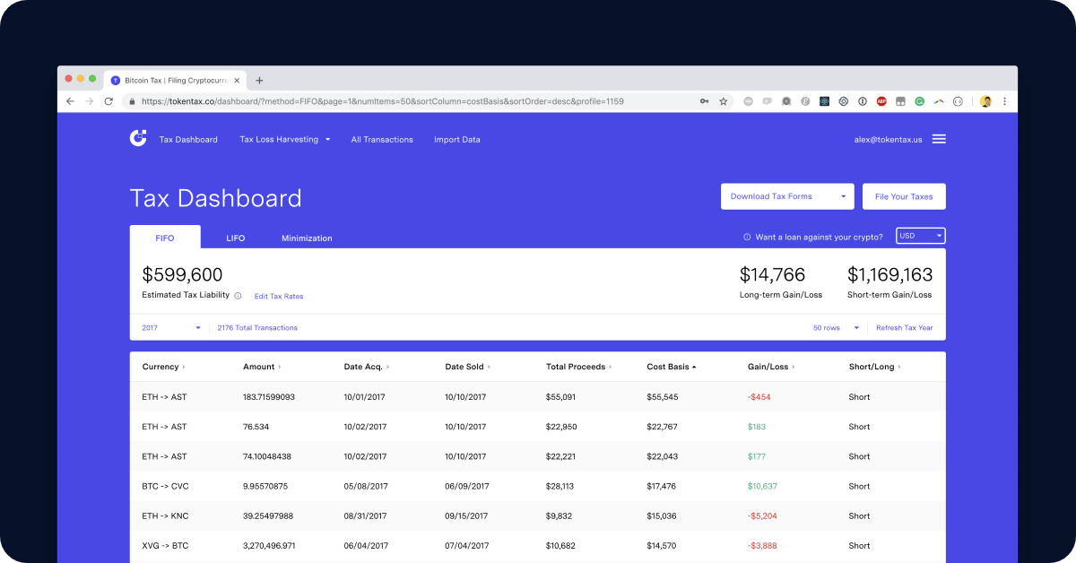Click the info icon beside Estimated Tax Liability

point(238,296)
